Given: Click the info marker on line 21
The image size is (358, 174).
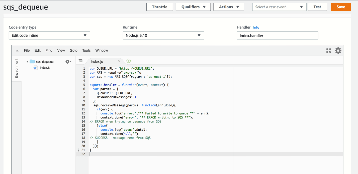Looking at the screenshot, I should [78, 150].
